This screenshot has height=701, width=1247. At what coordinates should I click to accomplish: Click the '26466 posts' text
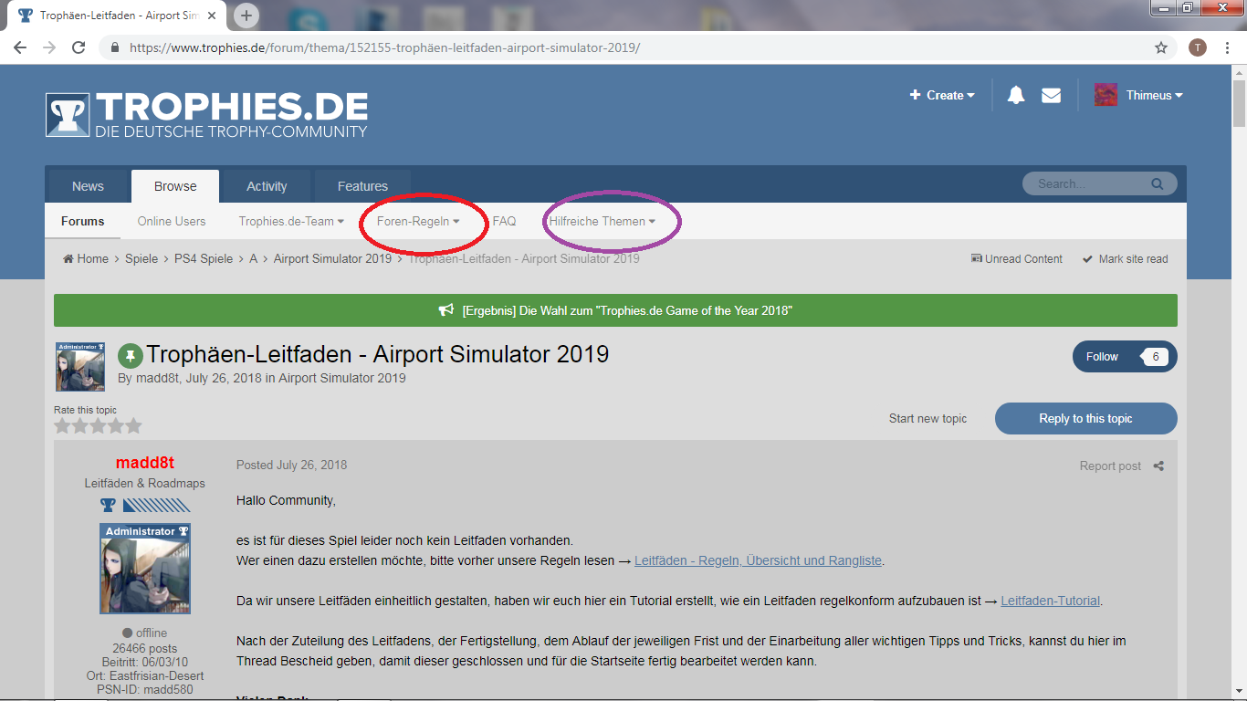(145, 647)
